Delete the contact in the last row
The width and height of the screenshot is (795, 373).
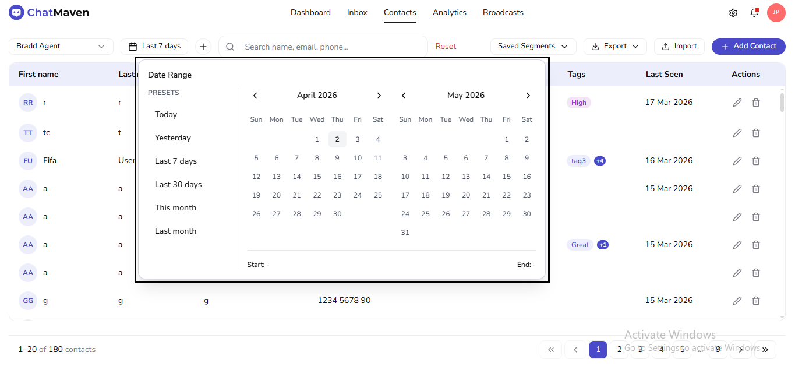point(755,300)
